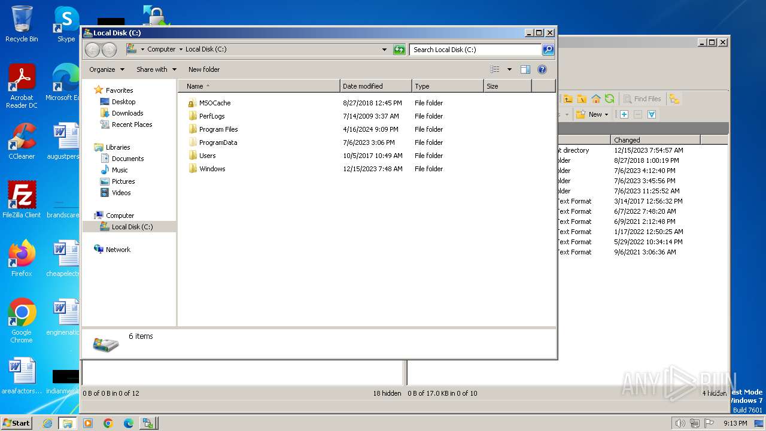Image resolution: width=766 pixels, height=431 pixels.
Task: Select the ProgramData folder icon
Action: (x=192, y=142)
